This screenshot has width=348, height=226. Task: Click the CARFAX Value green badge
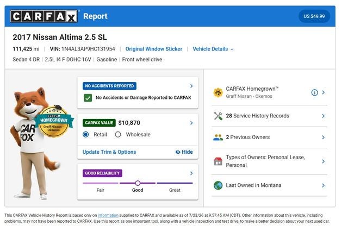tap(99, 123)
